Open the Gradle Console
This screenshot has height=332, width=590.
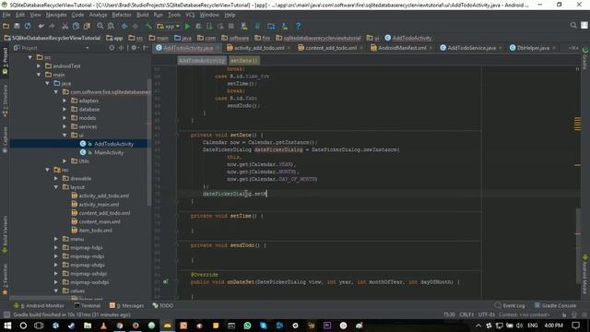[555, 305]
